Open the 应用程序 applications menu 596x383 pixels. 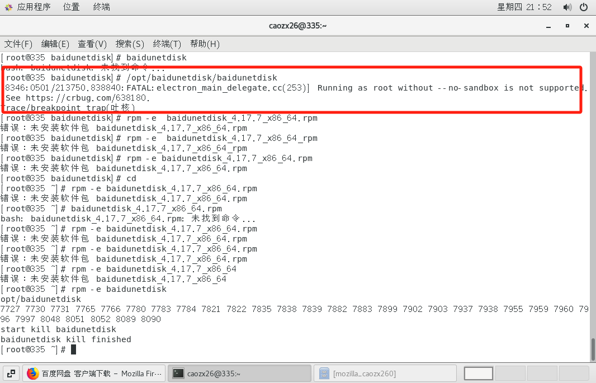(x=34, y=7)
